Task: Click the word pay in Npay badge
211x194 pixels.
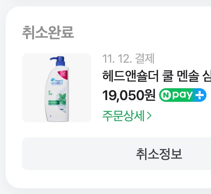Action: [x=183, y=95]
